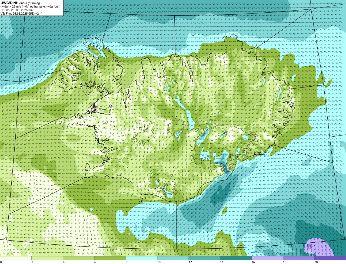Choose the medium purple 18–20 legend swatch
Image resolution: width=346 pixels, height=264 pixels.
click(x=299, y=258)
